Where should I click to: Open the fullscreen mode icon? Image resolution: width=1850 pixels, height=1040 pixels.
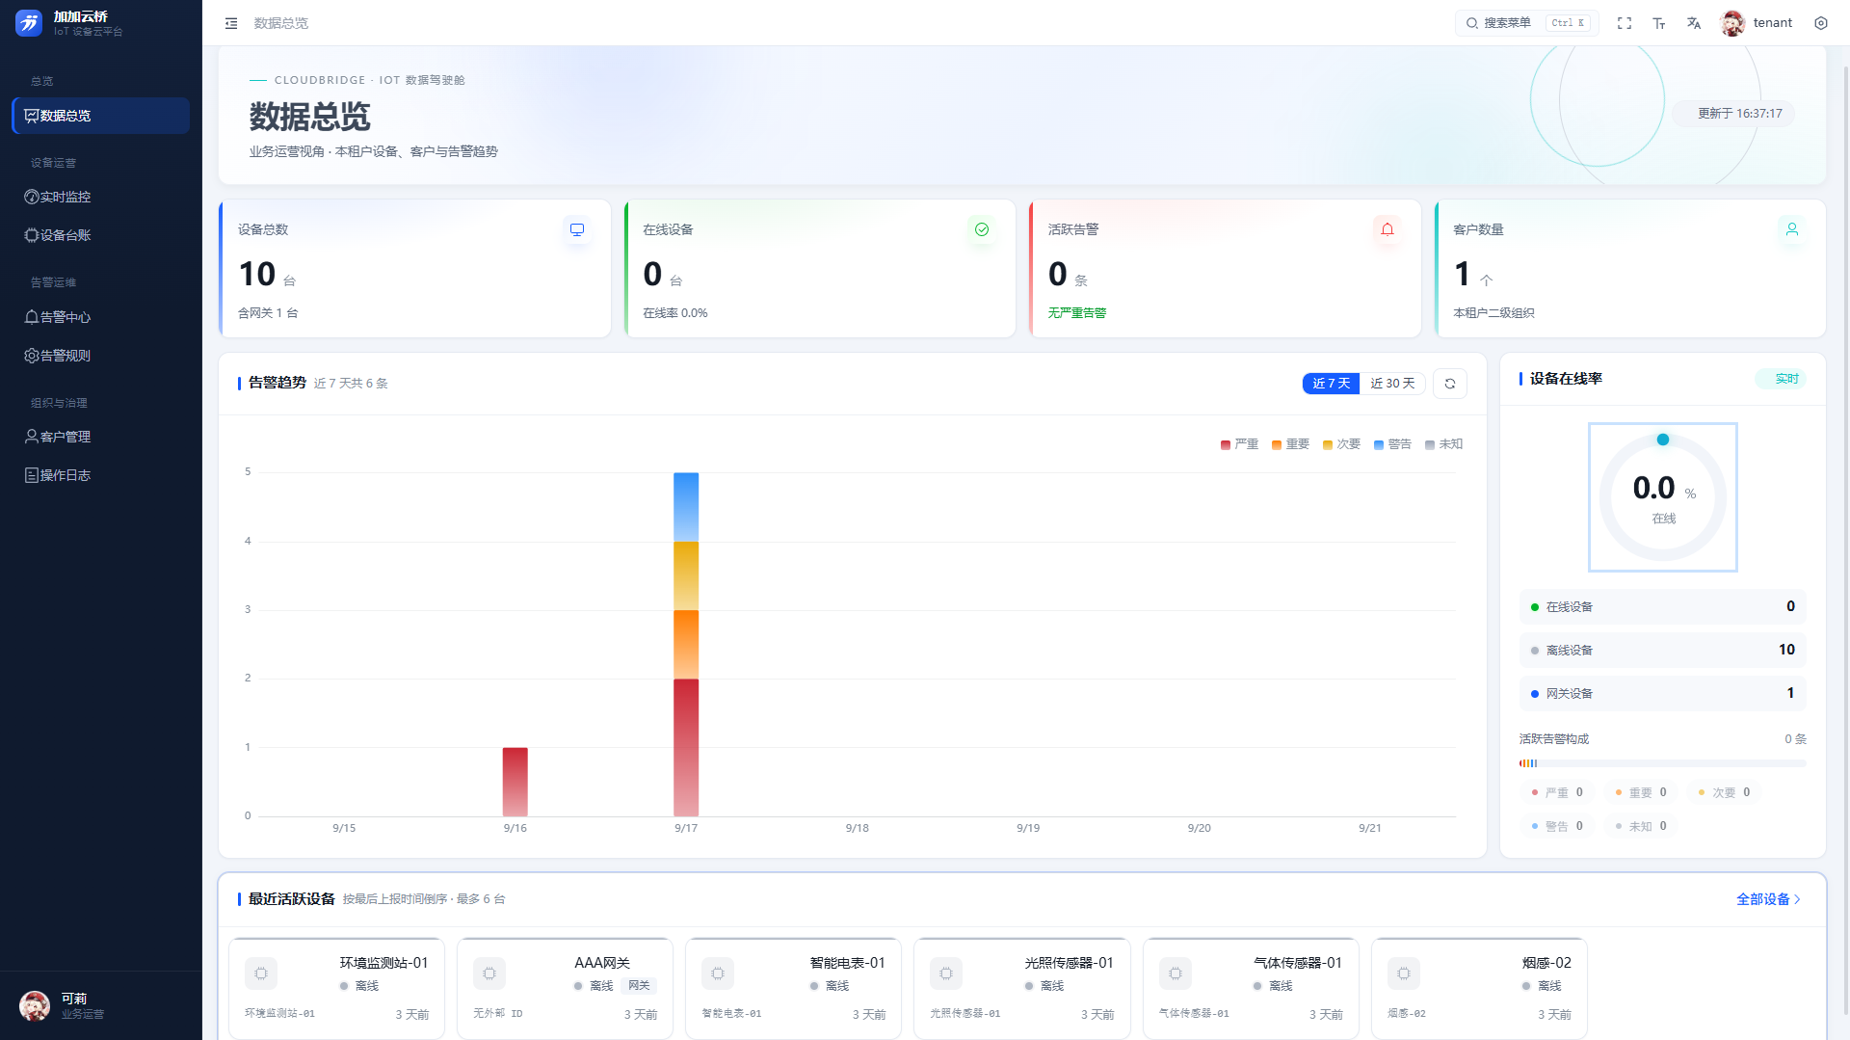point(1625,23)
